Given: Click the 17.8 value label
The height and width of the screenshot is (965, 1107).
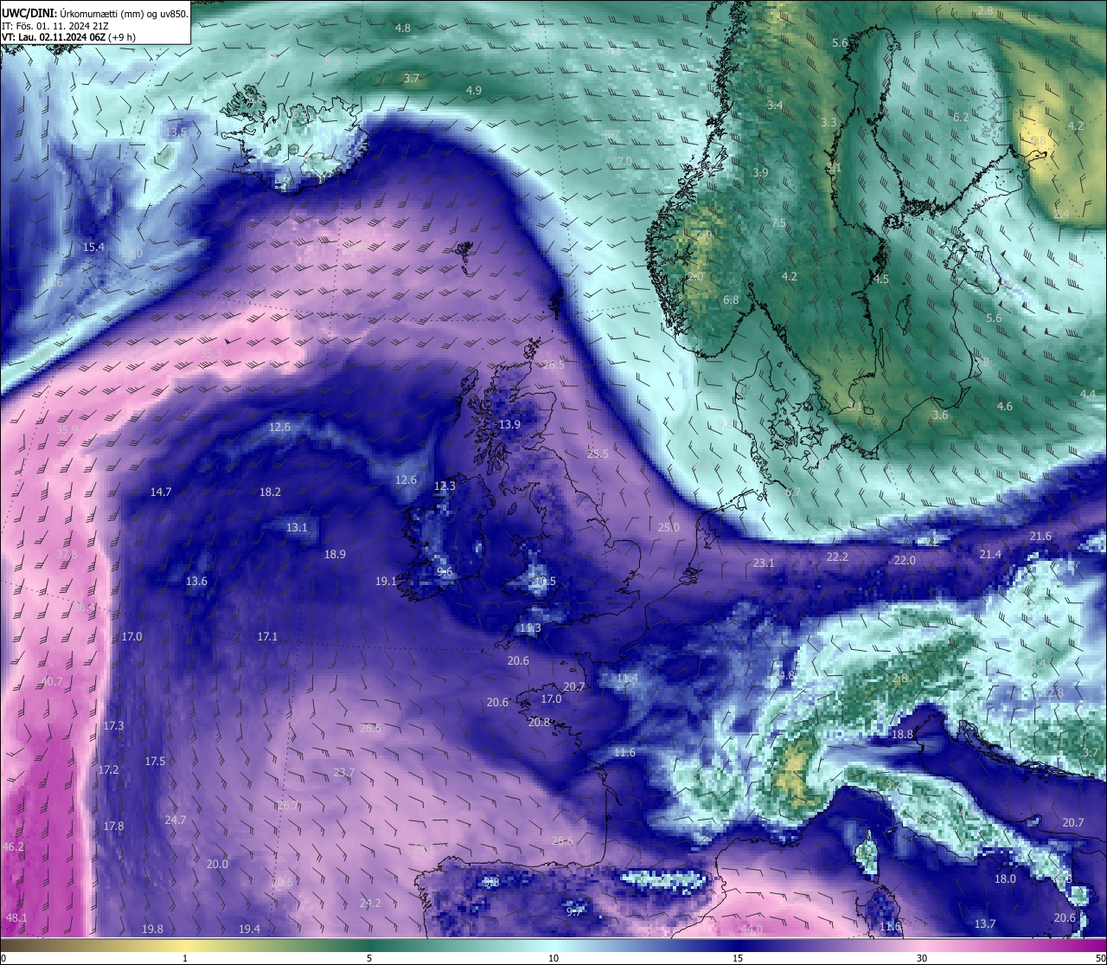Looking at the screenshot, I should coord(113,827).
